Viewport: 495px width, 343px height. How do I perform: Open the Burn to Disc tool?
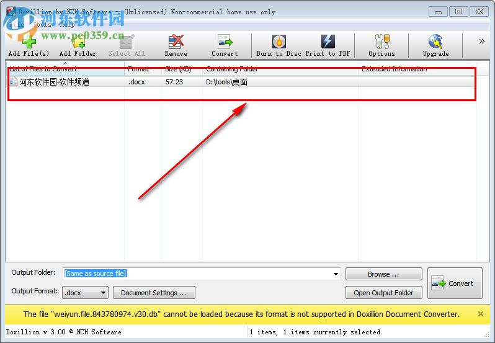click(x=279, y=45)
